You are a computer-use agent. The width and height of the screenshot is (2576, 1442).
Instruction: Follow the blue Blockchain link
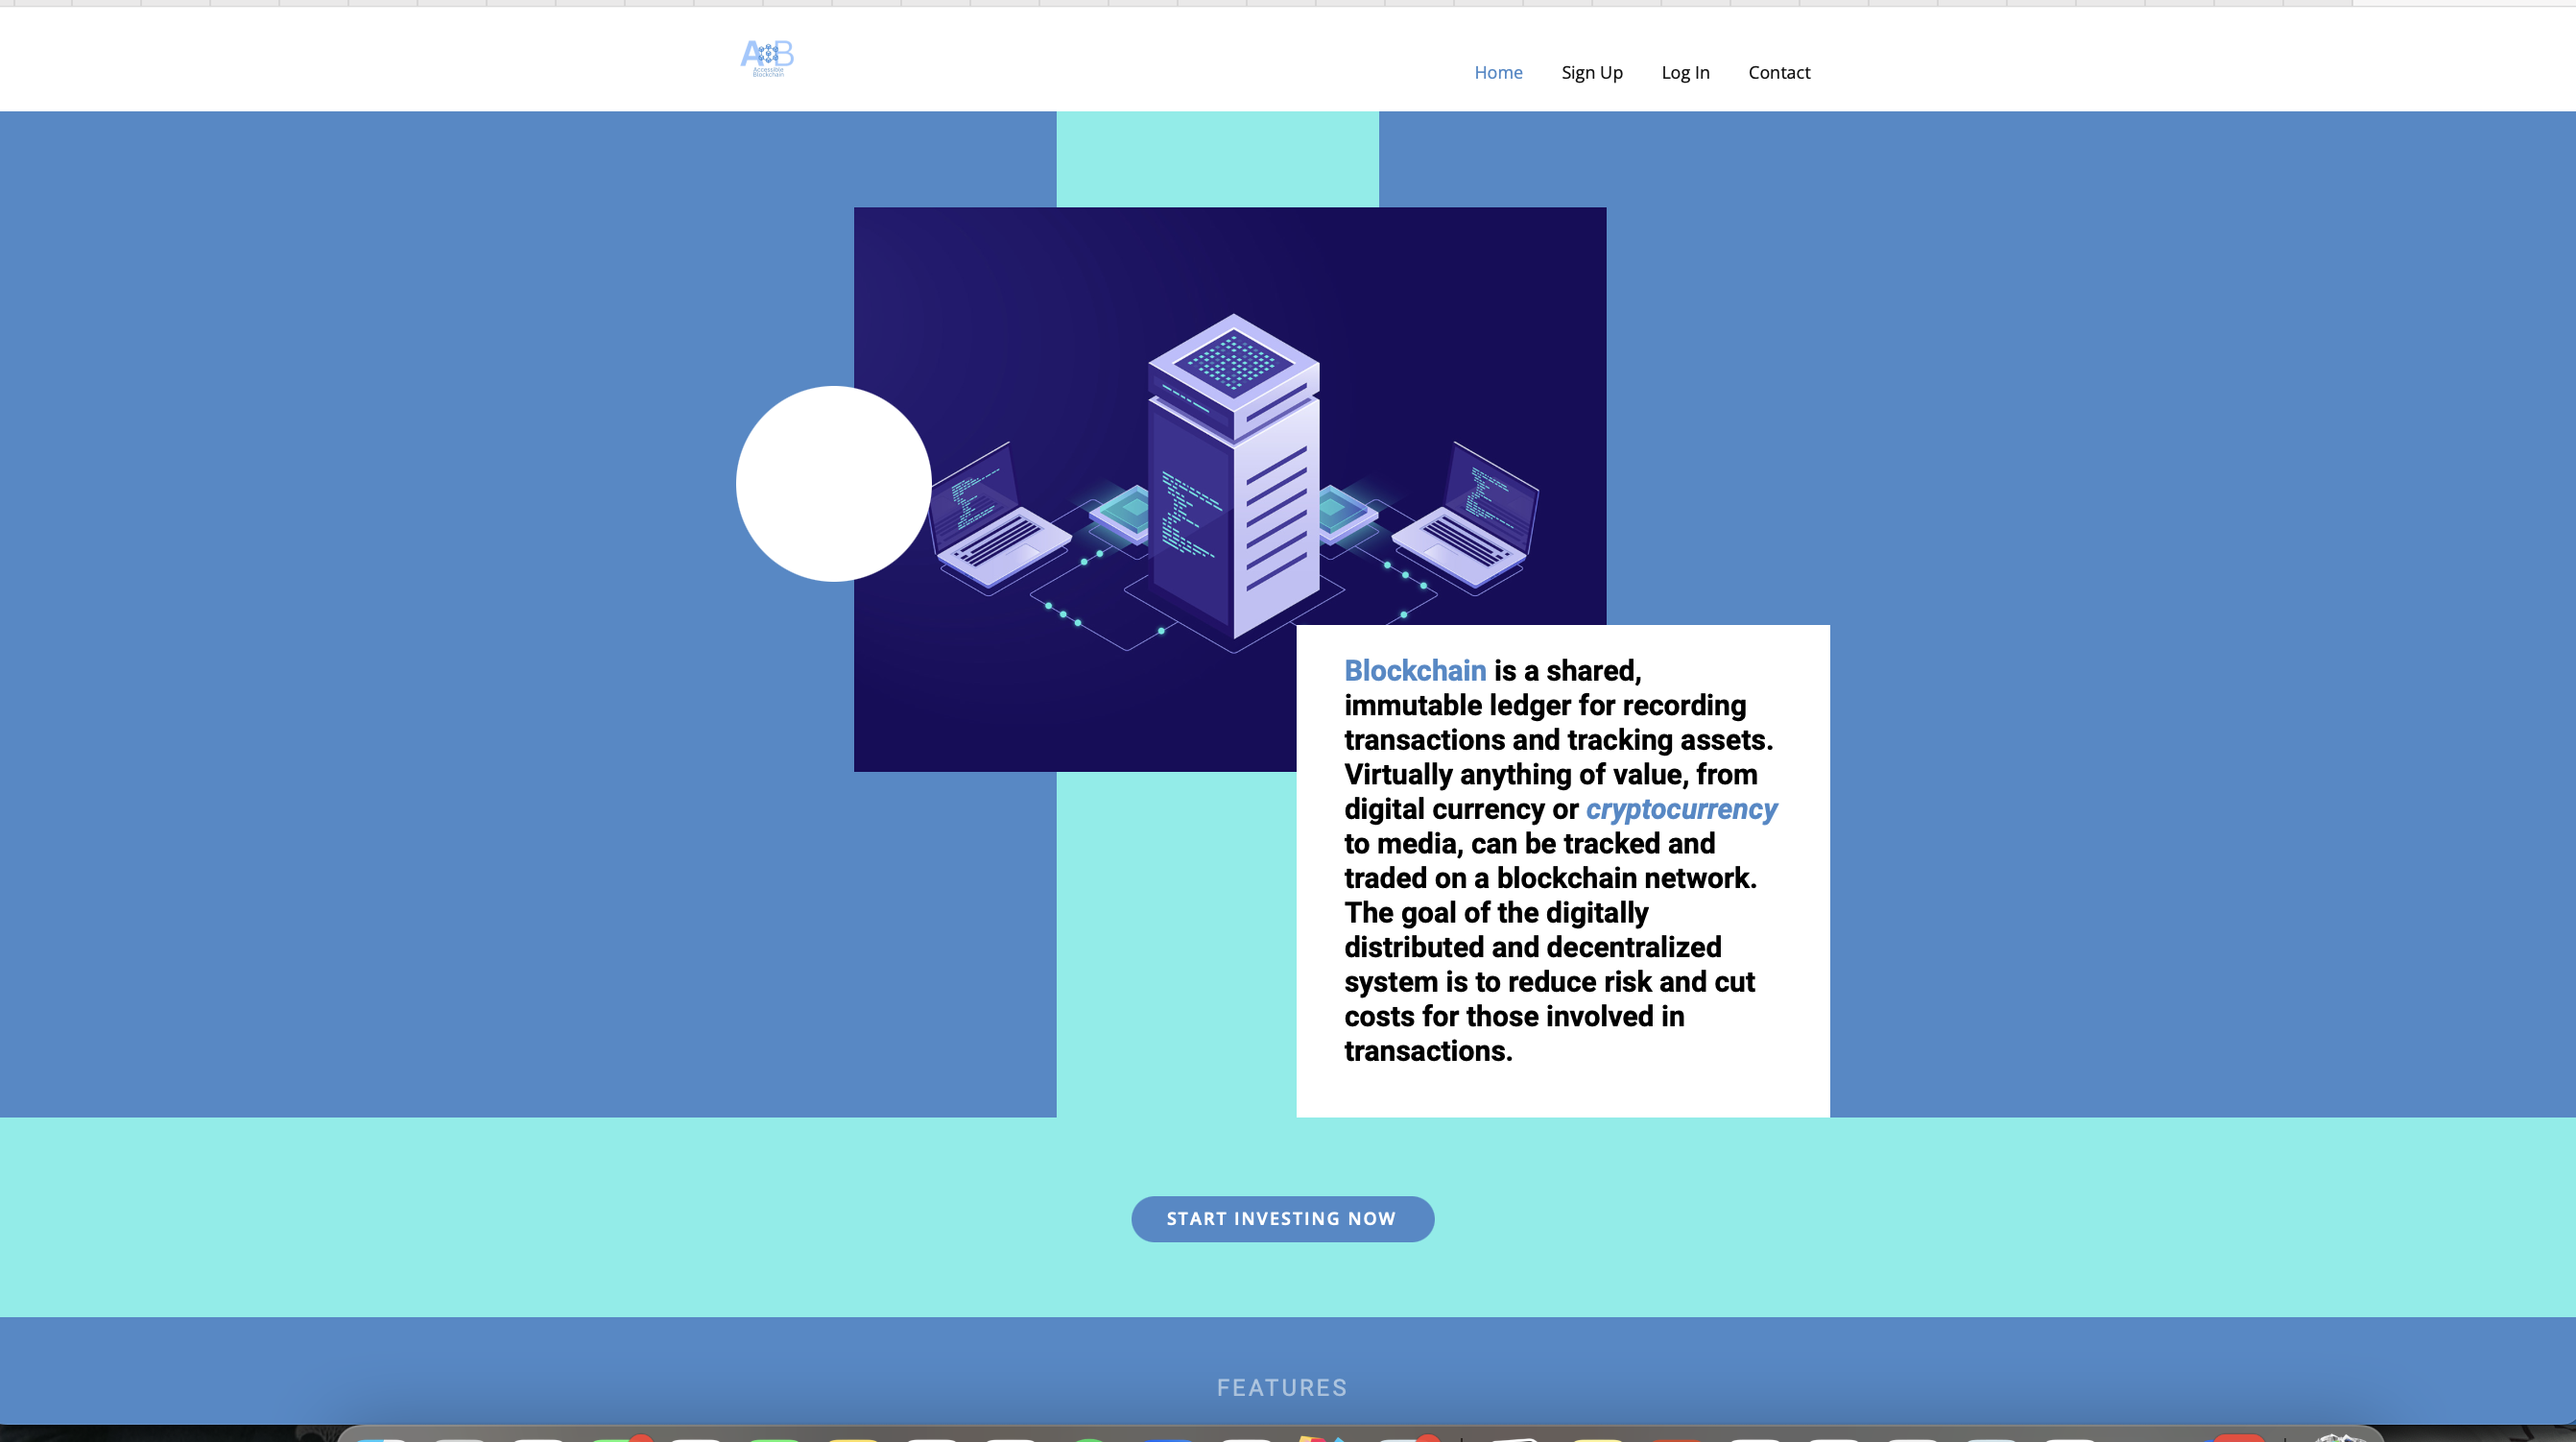click(x=1414, y=671)
